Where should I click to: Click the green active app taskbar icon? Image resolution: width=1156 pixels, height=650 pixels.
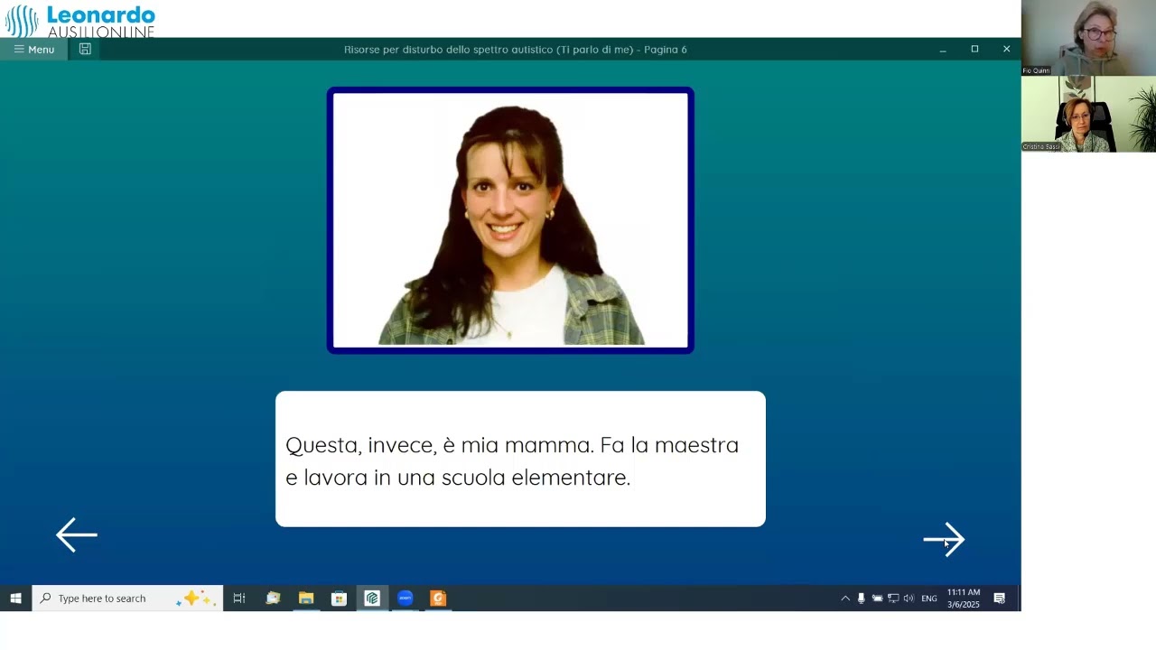[372, 599]
